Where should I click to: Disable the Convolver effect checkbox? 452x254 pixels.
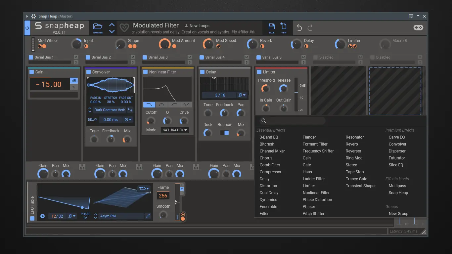[x=89, y=72]
